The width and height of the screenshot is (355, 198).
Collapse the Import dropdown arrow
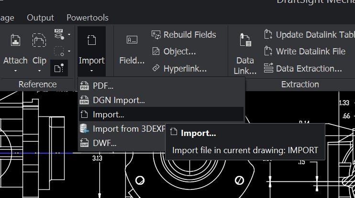pyautogui.click(x=91, y=71)
